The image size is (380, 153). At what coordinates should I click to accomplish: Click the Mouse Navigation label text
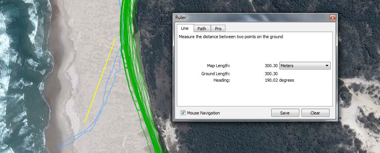[x=203, y=113]
